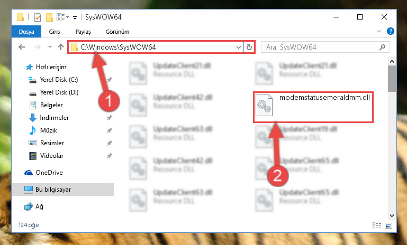The height and width of the screenshot is (245, 407).
Task: Go up one folder level
Action: pos(61,47)
